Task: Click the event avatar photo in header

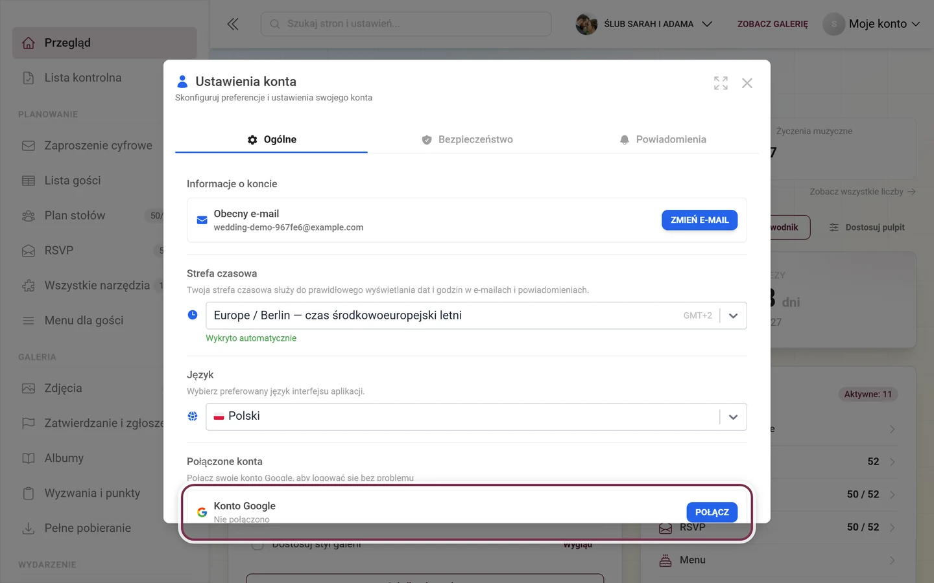Action: pyautogui.click(x=586, y=24)
